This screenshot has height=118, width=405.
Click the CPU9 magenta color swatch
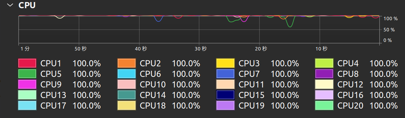(x=27, y=84)
